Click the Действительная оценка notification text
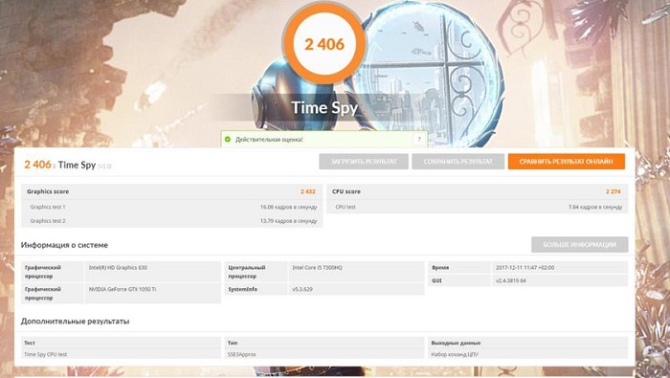This screenshot has height=378, width=670. click(269, 140)
